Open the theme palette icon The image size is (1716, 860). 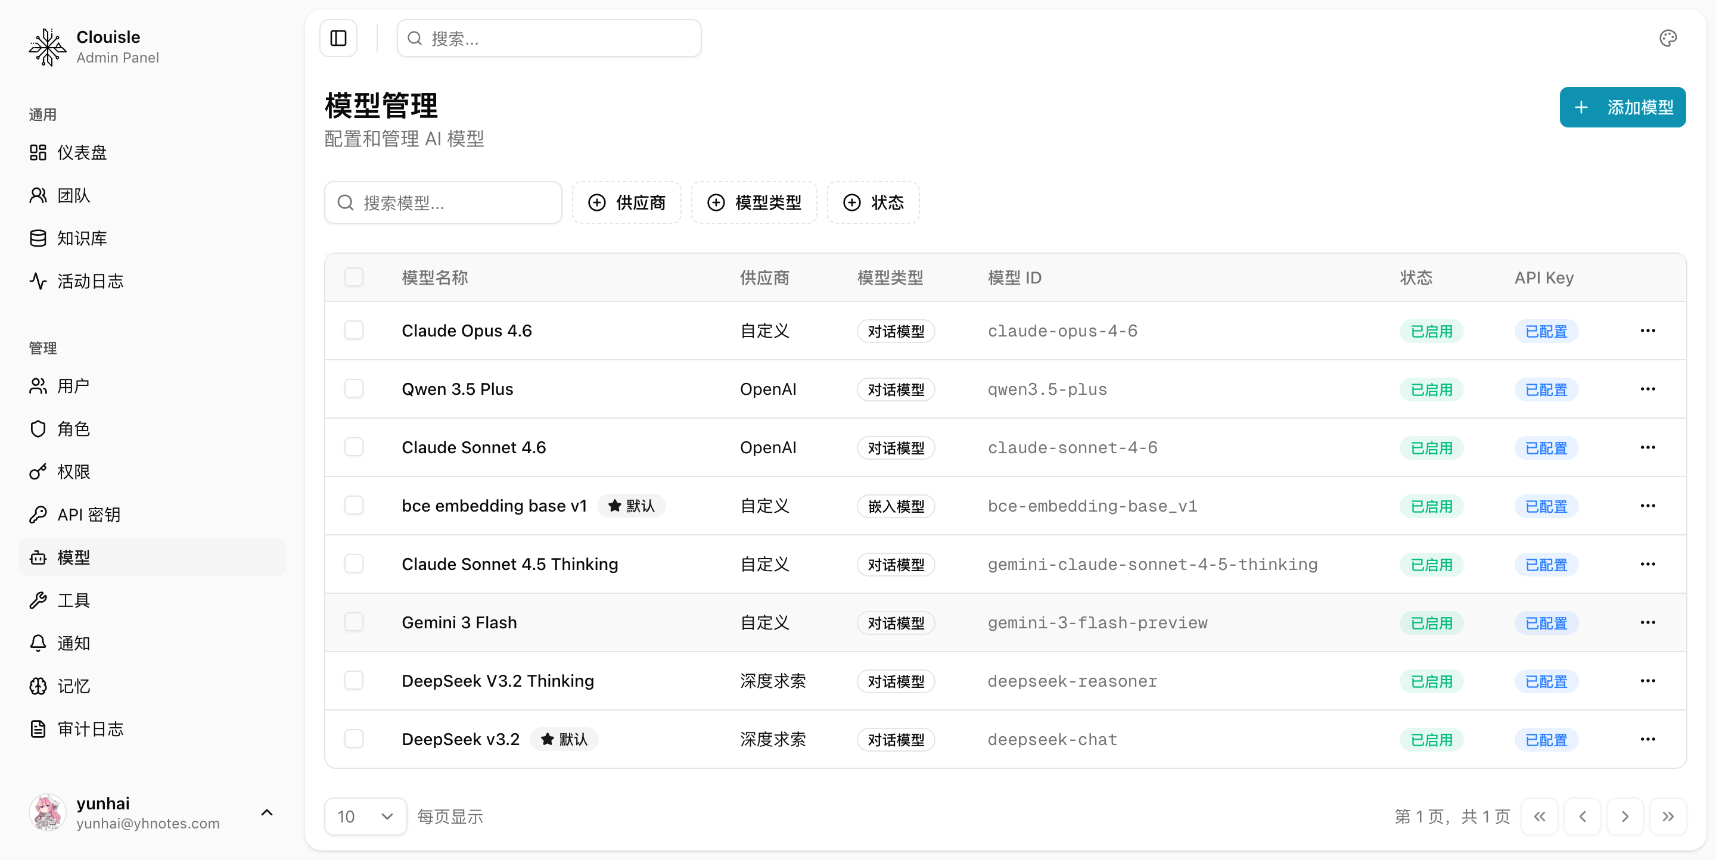click(1667, 39)
